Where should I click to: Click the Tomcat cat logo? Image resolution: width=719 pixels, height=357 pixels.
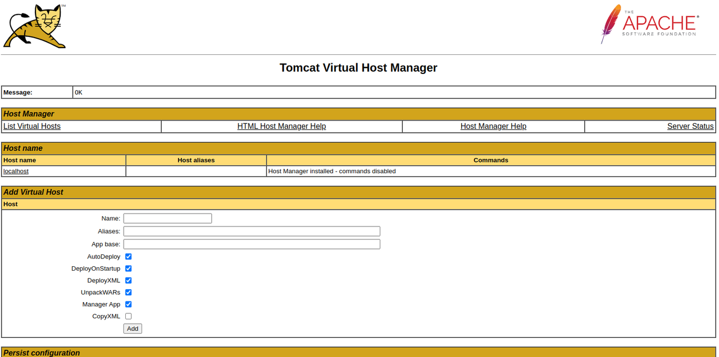tap(34, 26)
